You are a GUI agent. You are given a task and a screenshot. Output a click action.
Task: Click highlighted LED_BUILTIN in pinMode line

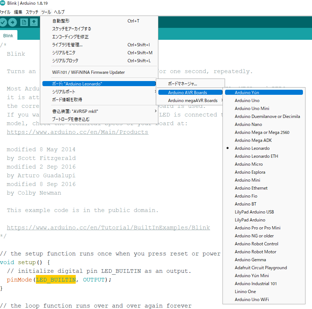click(56, 280)
